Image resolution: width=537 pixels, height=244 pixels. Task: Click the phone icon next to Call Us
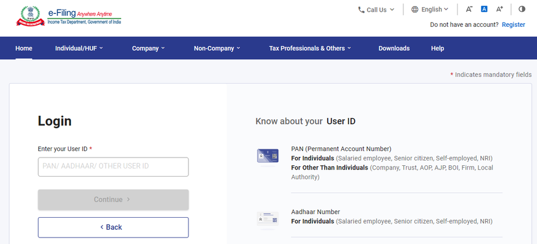(361, 10)
